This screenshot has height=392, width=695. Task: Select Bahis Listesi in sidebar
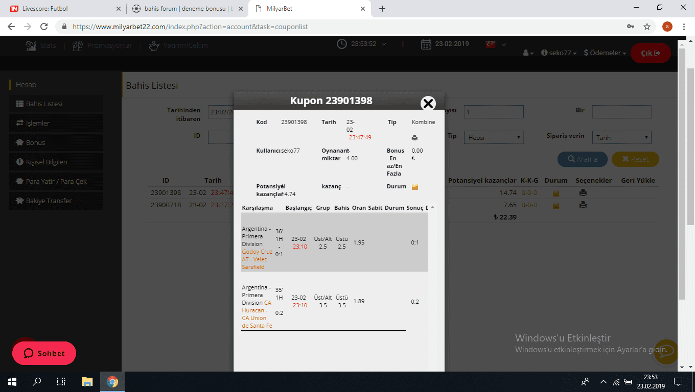(56, 104)
